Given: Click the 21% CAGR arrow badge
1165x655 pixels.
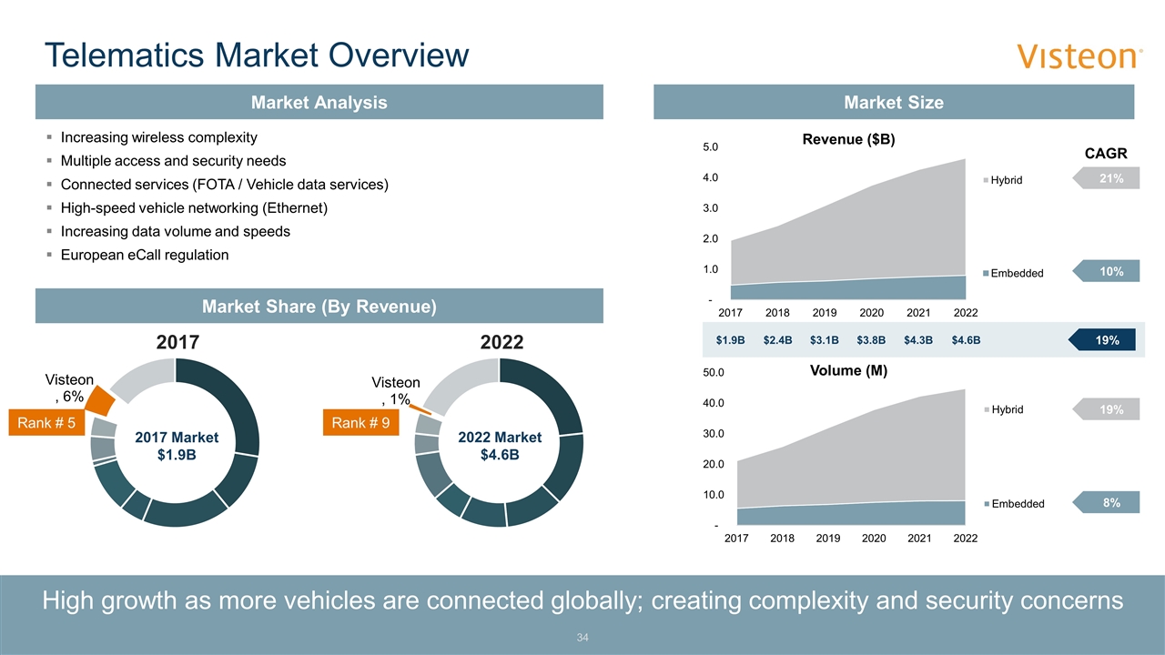Looking at the screenshot, I should coord(1106,179).
